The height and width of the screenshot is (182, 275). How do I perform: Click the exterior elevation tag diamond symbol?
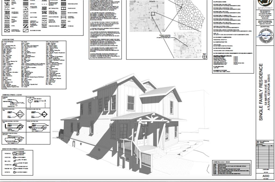point(20,114)
